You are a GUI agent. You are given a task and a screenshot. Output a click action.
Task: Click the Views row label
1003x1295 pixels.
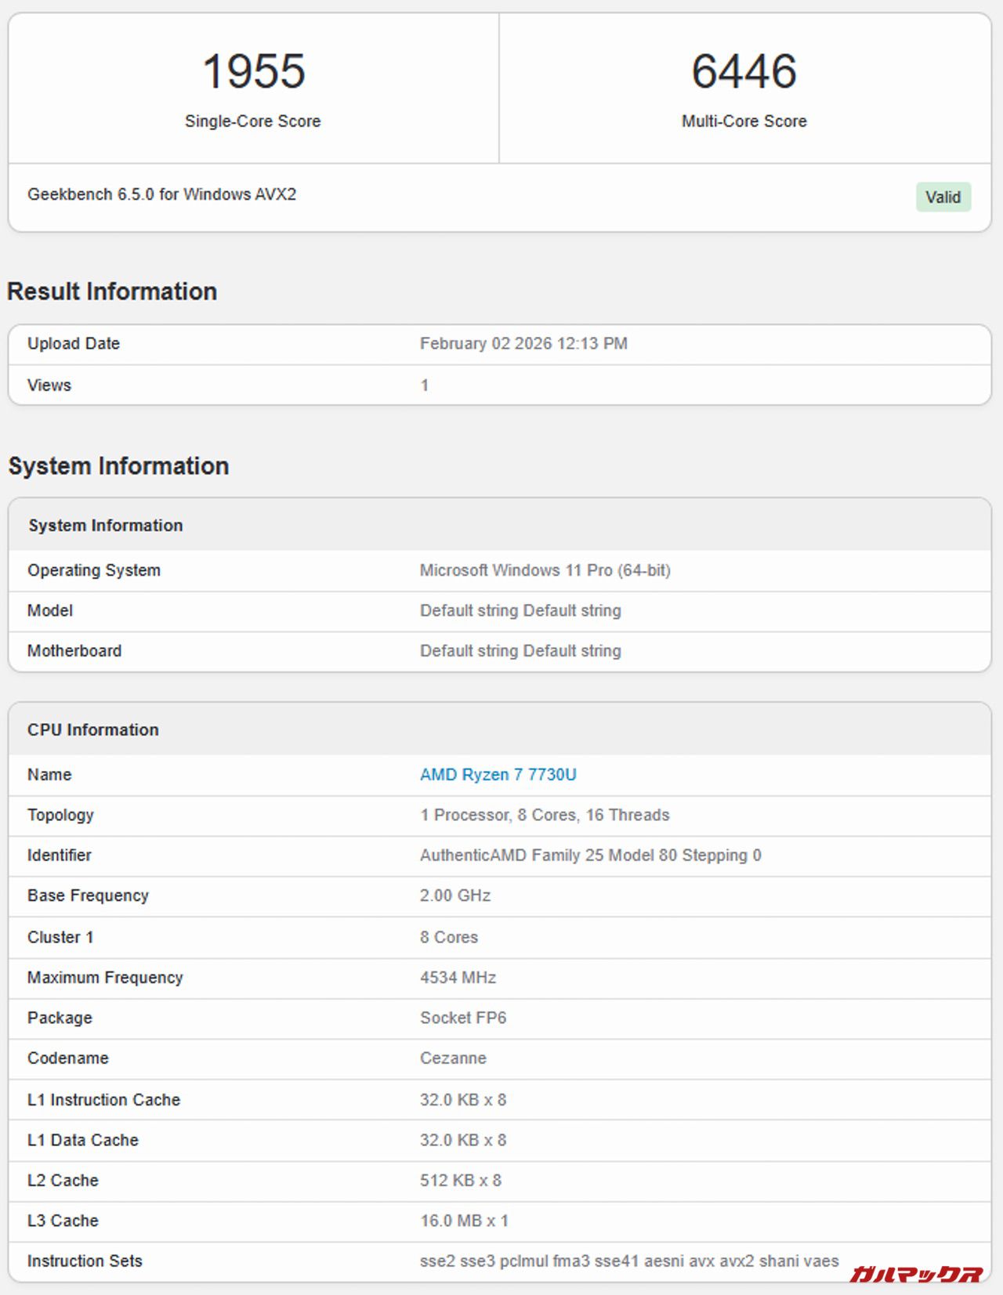pos(49,385)
